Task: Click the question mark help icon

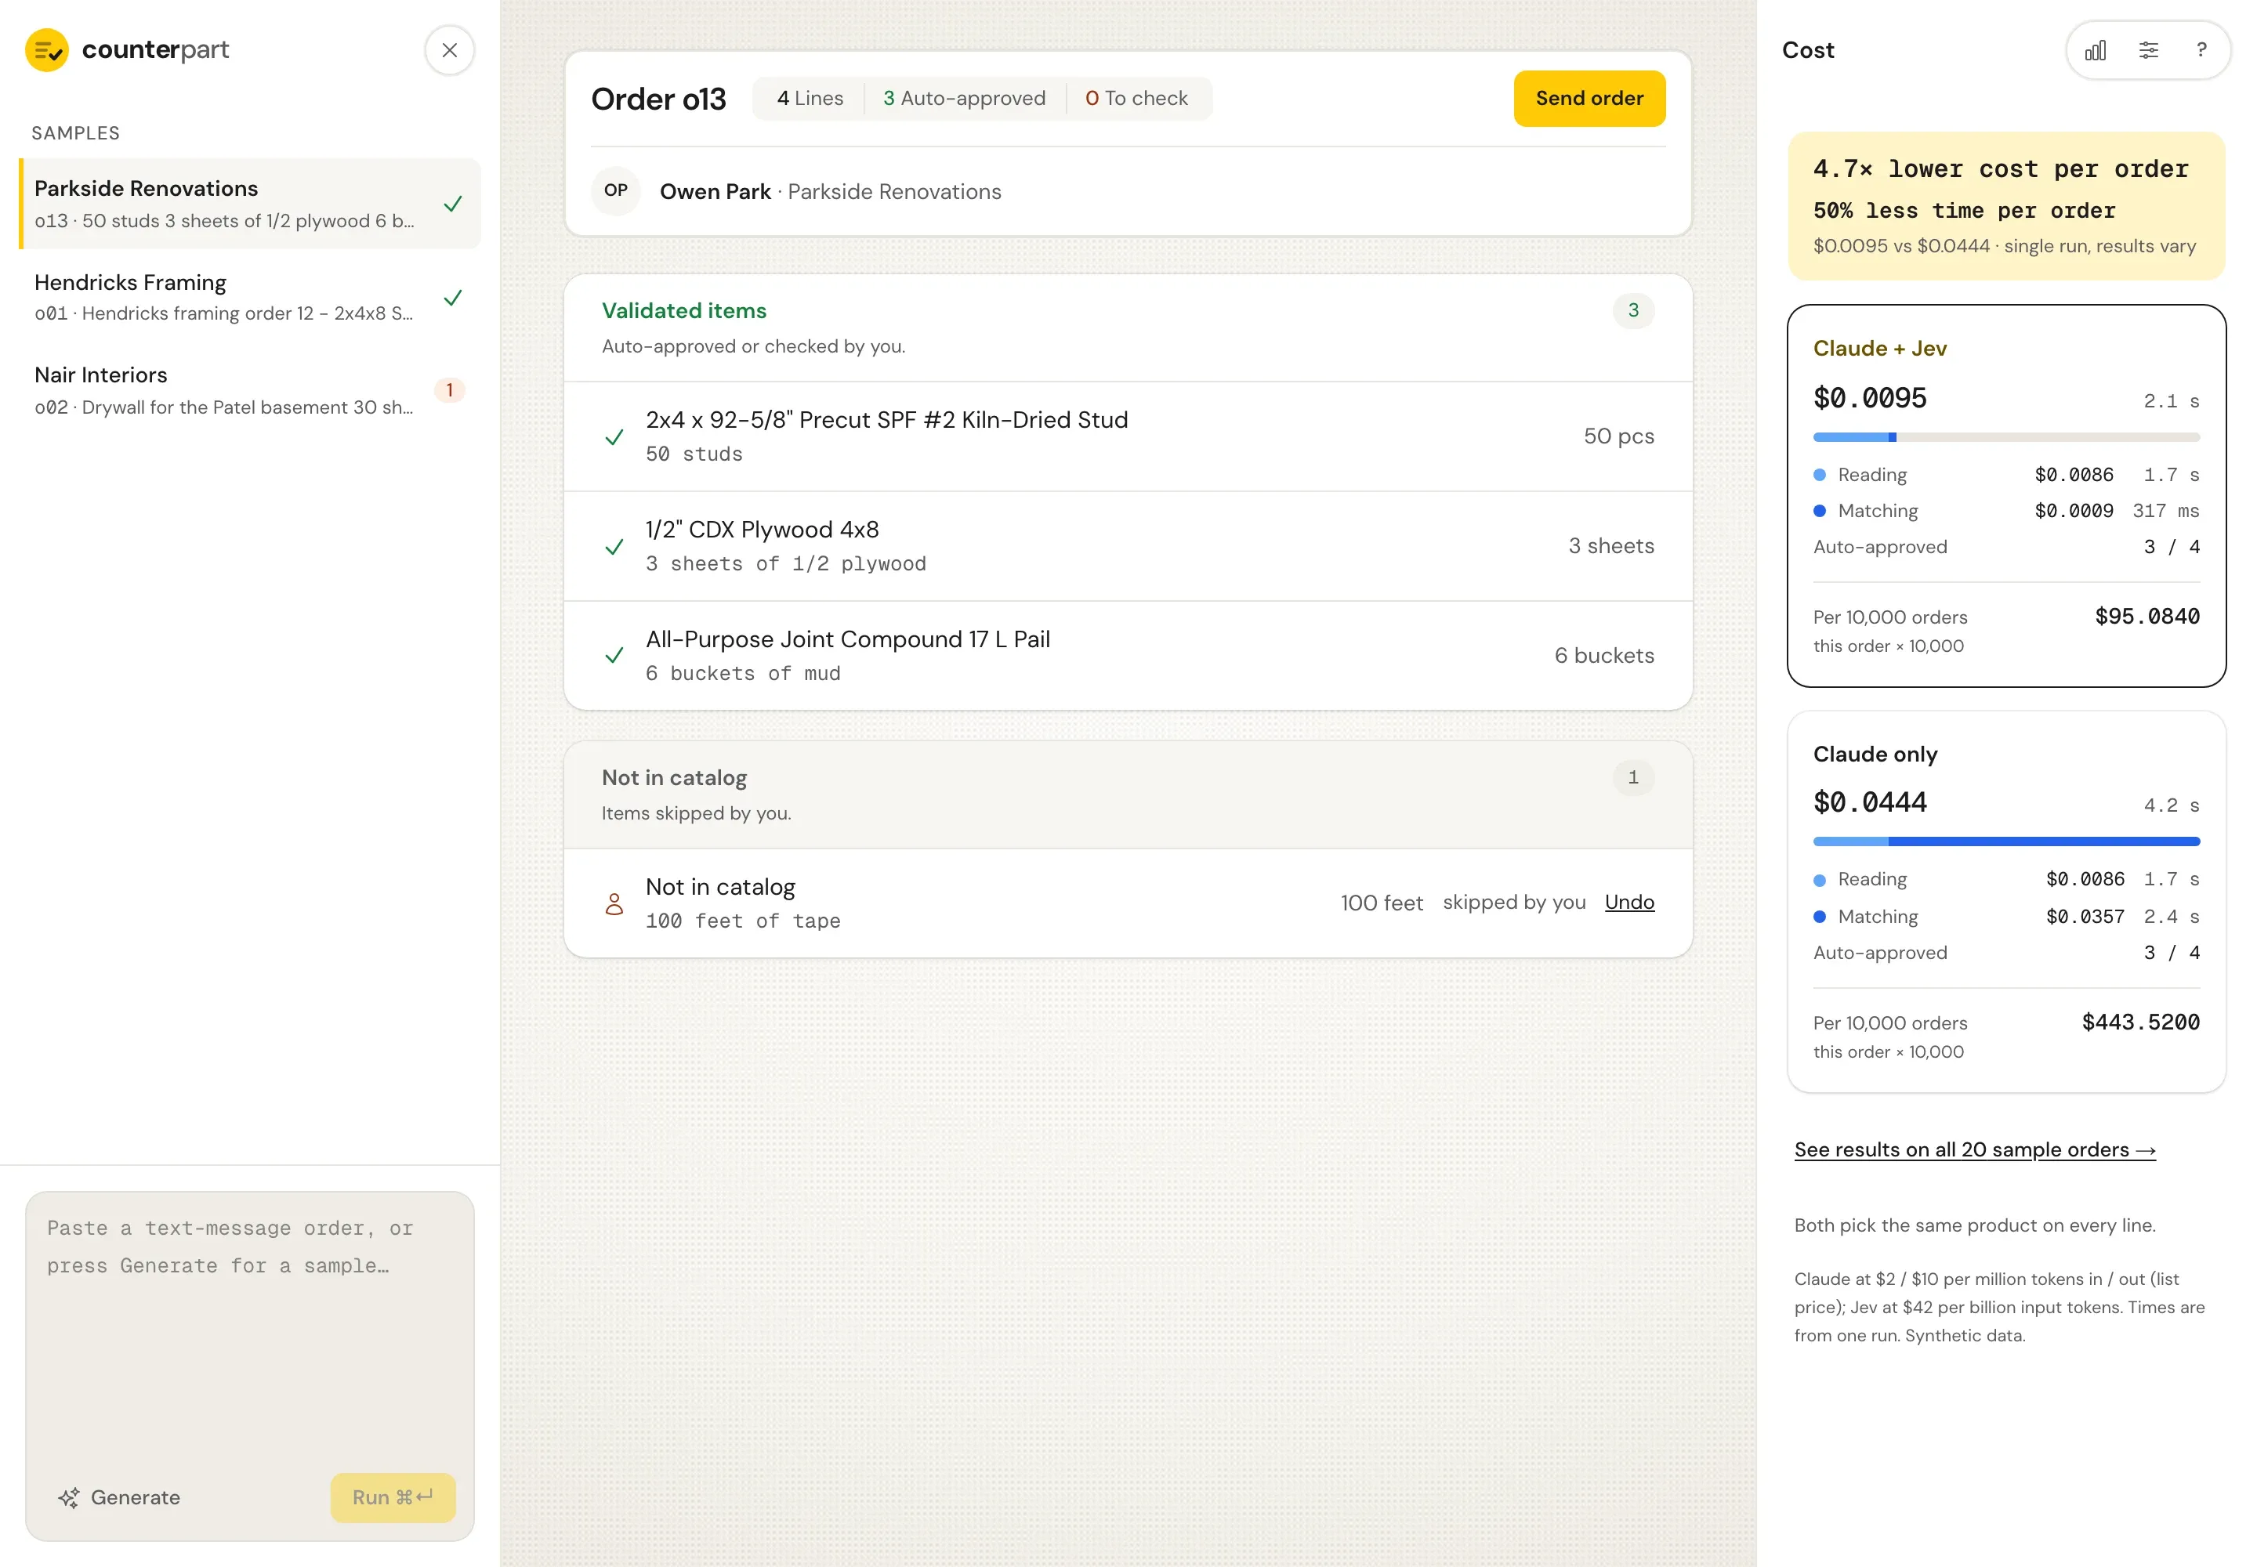Action: tap(2201, 50)
